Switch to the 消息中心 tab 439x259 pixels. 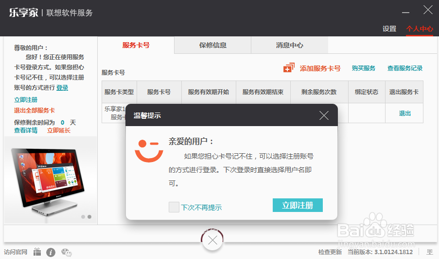(289, 45)
